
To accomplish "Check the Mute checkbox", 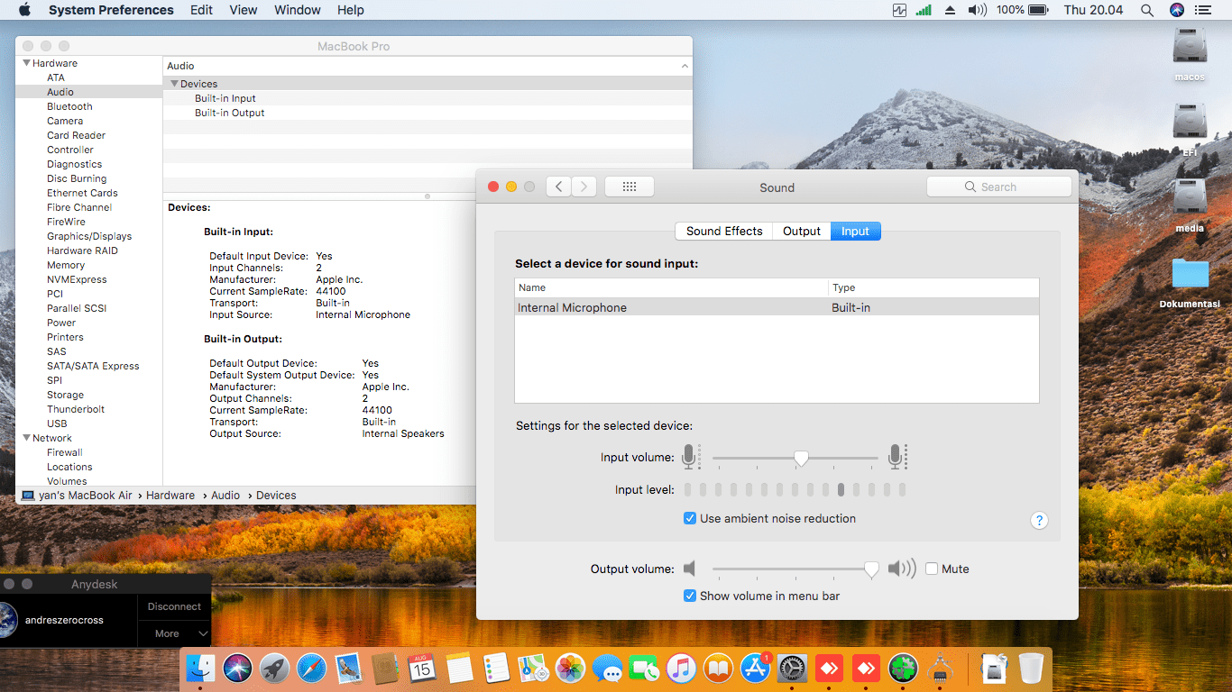I will click(933, 569).
